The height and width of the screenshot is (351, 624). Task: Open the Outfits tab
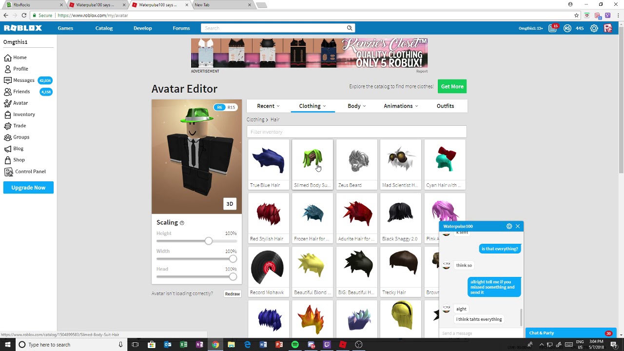pos(445,106)
